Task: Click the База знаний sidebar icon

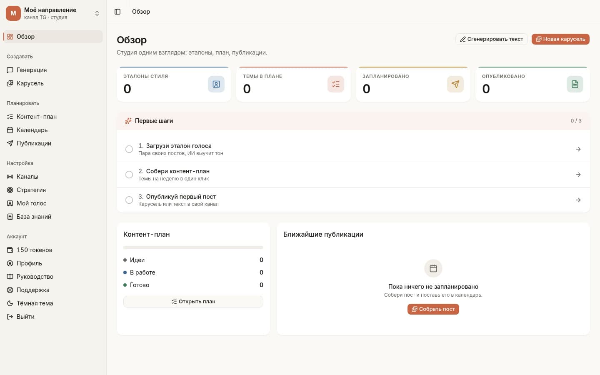Action: pos(10,217)
